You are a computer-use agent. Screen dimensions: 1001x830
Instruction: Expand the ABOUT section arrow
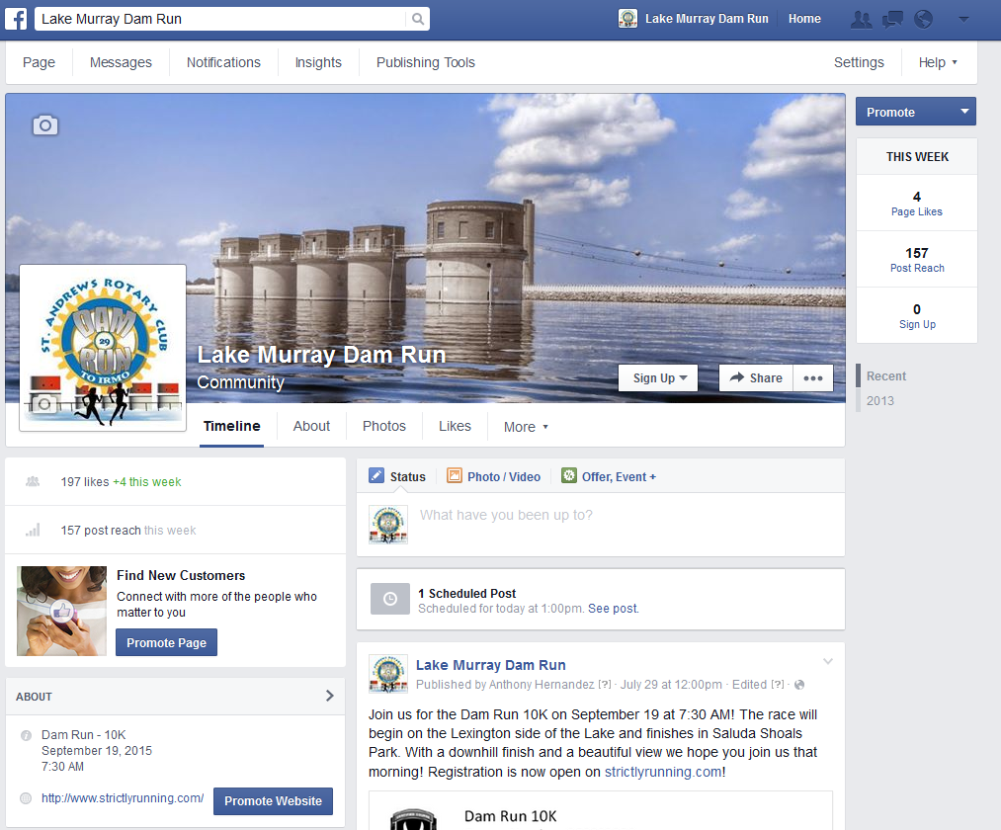[329, 696]
